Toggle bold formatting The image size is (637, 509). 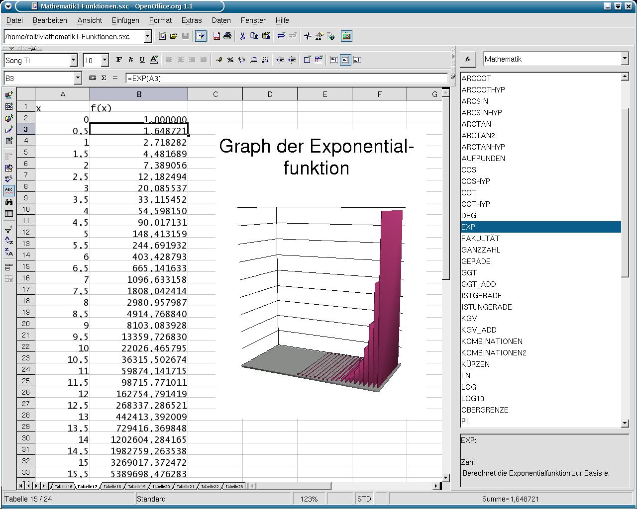point(119,60)
